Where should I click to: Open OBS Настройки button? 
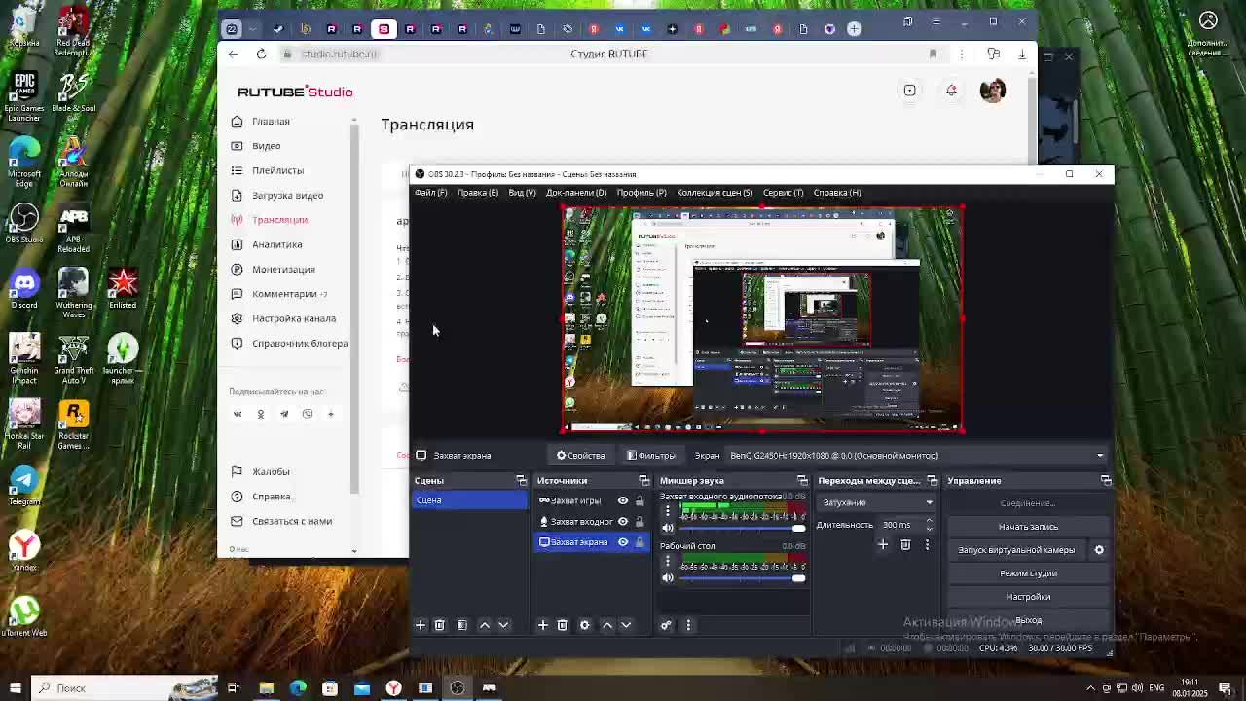pyautogui.click(x=1028, y=597)
